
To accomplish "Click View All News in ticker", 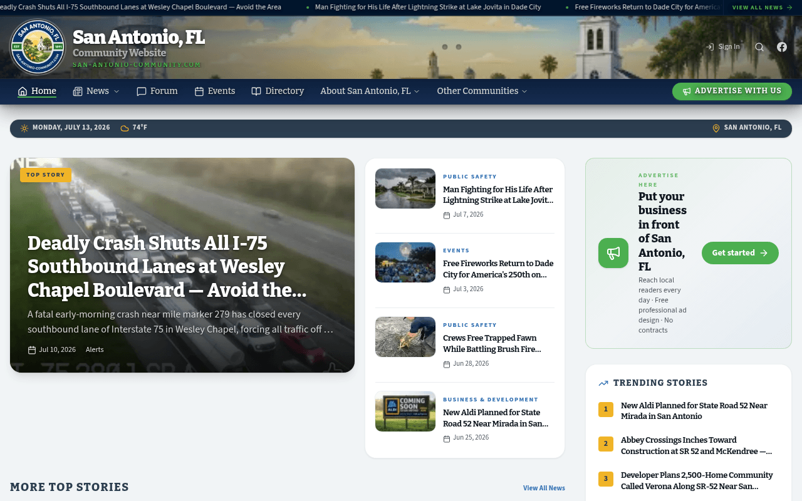I will (x=763, y=8).
